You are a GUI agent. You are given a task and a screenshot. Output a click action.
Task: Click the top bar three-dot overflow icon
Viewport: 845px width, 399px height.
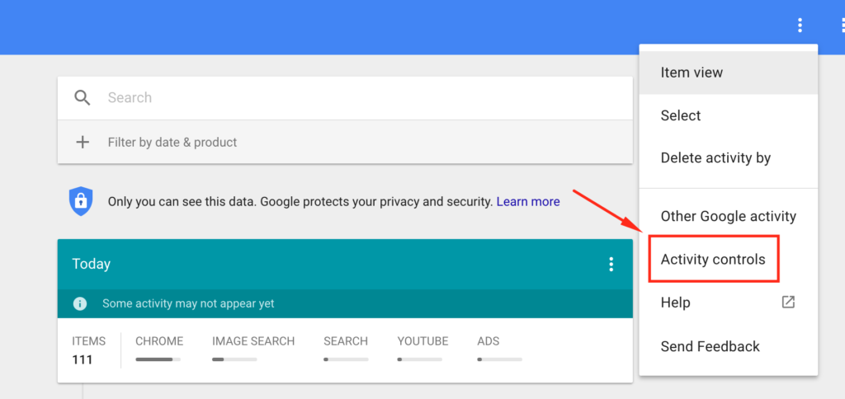click(800, 26)
